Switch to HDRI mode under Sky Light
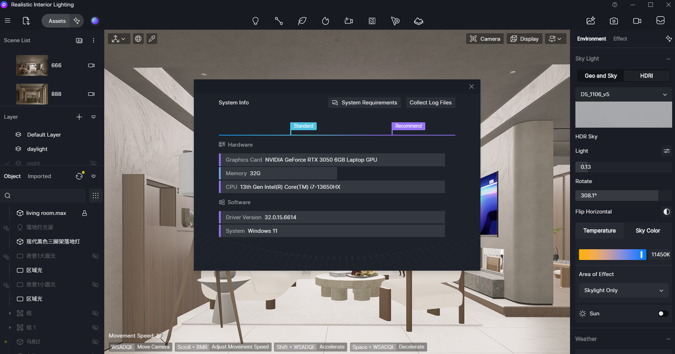This screenshot has height=354, width=675. click(647, 75)
